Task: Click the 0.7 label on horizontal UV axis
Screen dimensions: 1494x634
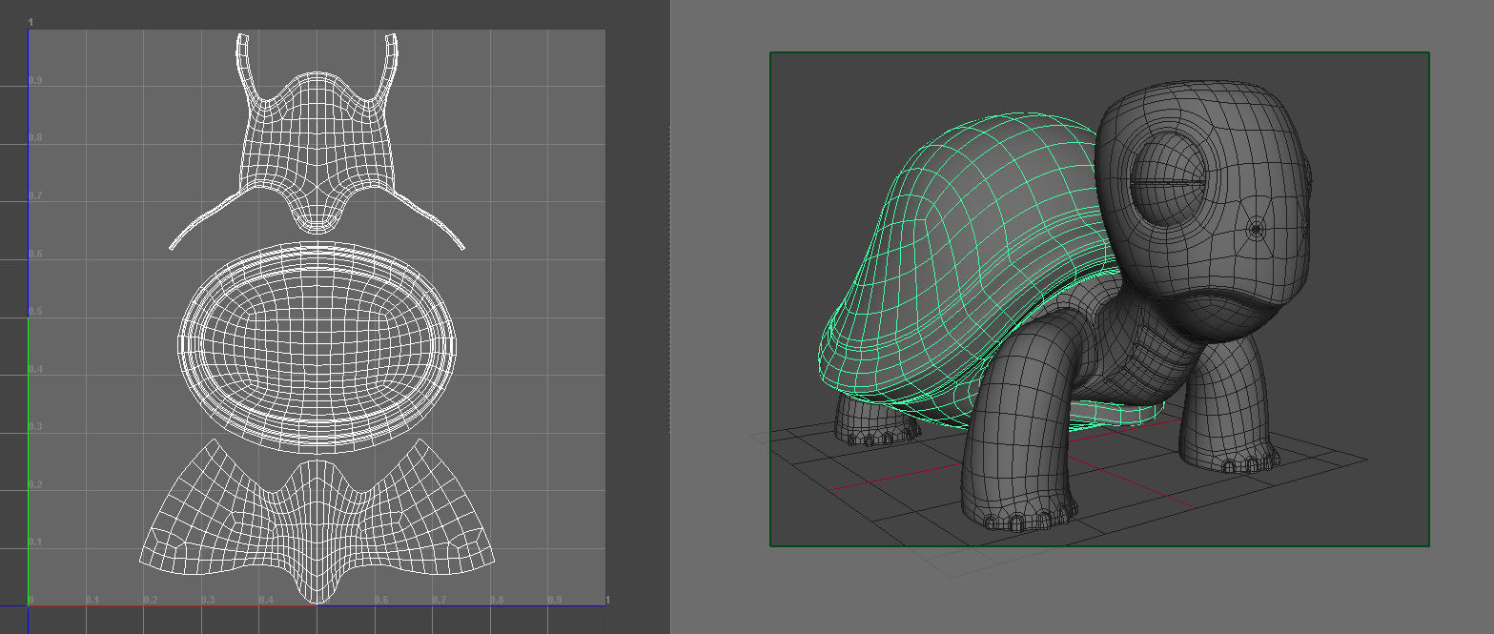Action: [440, 600]
